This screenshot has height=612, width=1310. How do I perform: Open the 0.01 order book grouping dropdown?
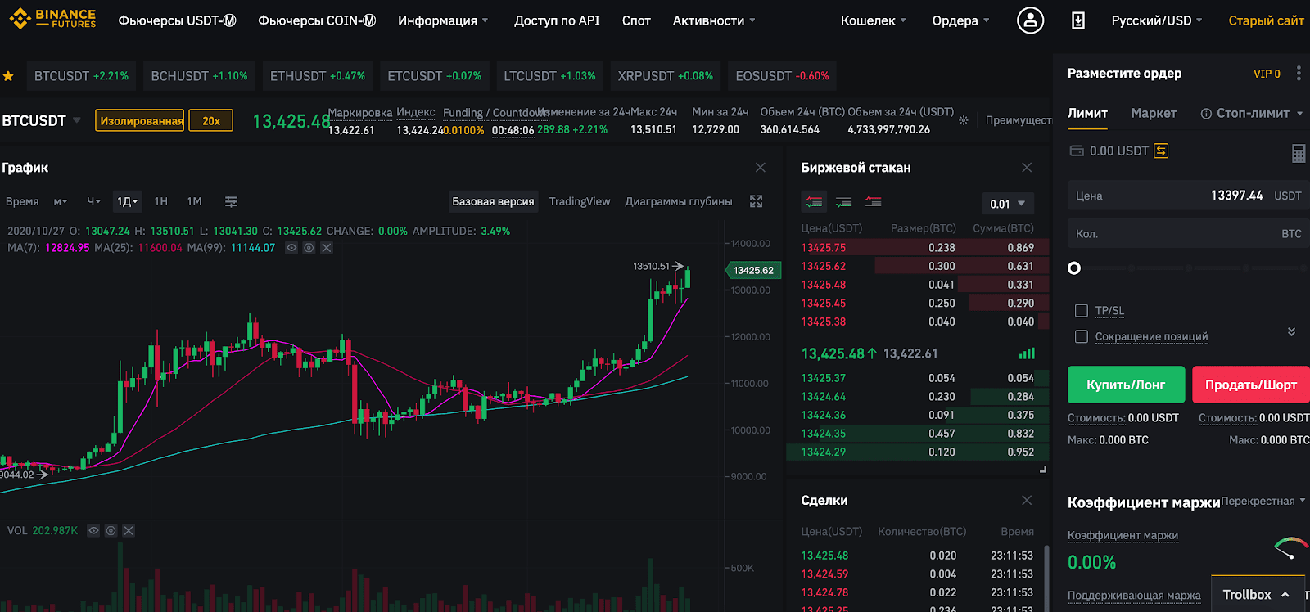click(1008, 204)
